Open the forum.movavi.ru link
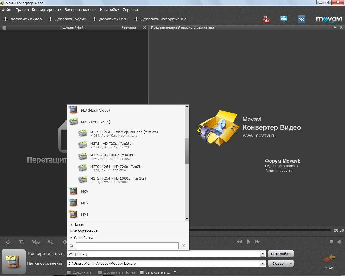This screenshot has width=345, height=276. tap(279, 171)
